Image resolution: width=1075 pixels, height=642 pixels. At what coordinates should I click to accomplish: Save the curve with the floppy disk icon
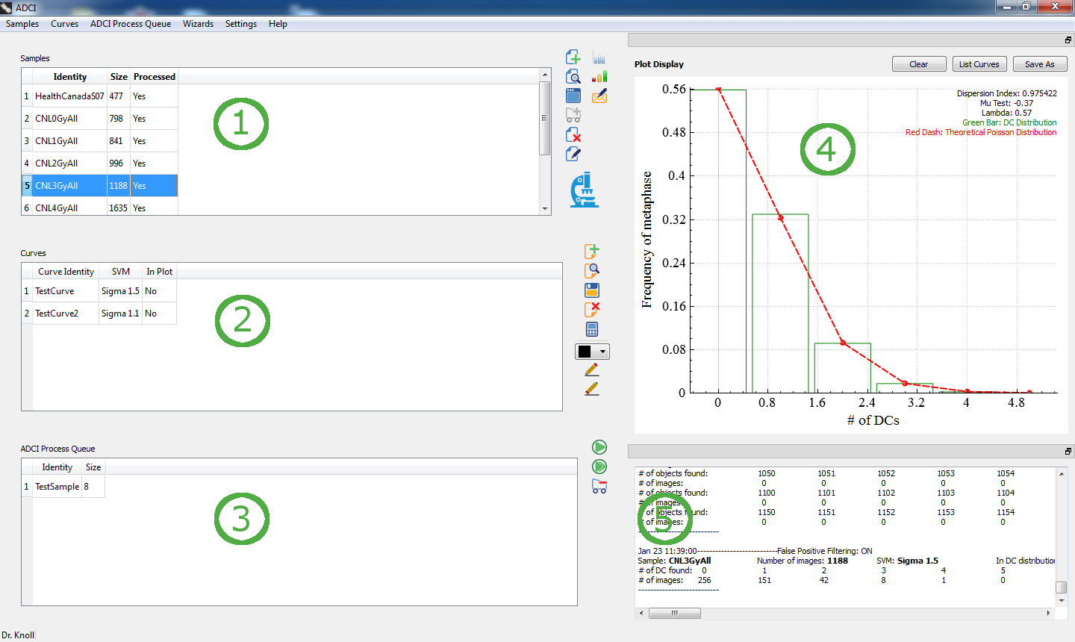[592, 290]
